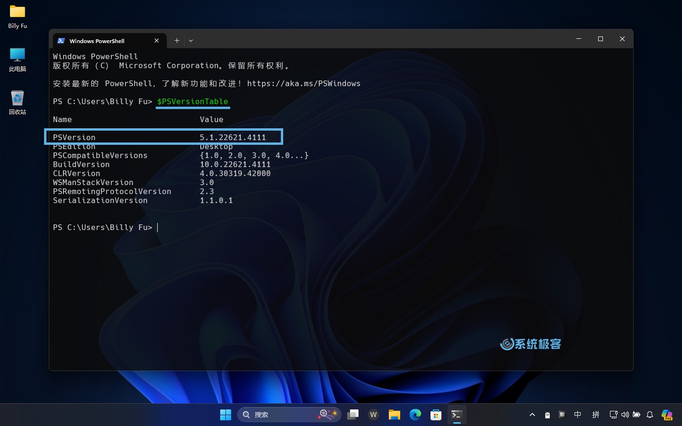Select the 此电脑 desktop icon
The image size is (682, 426).
pyautogui.click(x=18, y=60)
